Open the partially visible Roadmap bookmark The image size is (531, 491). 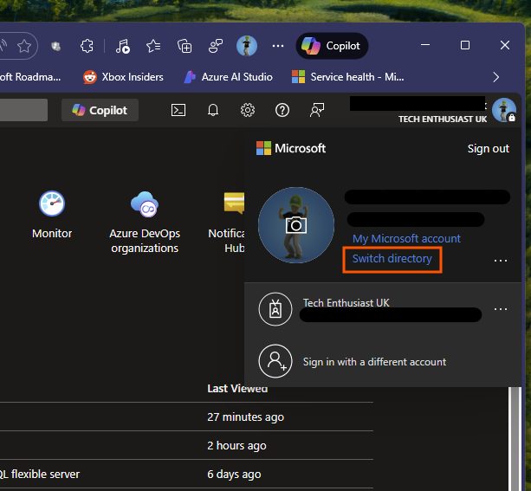point(30,77)
